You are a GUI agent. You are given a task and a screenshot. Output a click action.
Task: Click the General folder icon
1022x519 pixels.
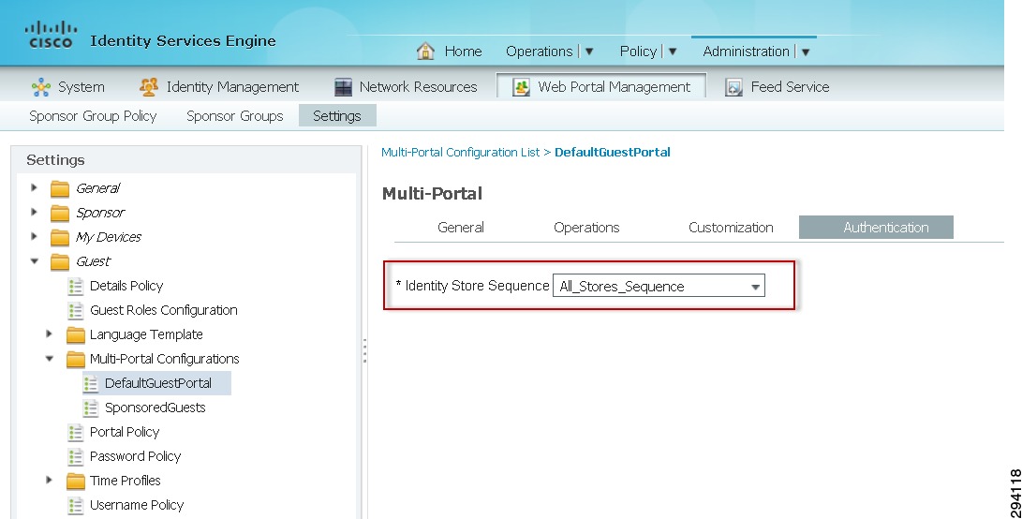tap(60, 188)
